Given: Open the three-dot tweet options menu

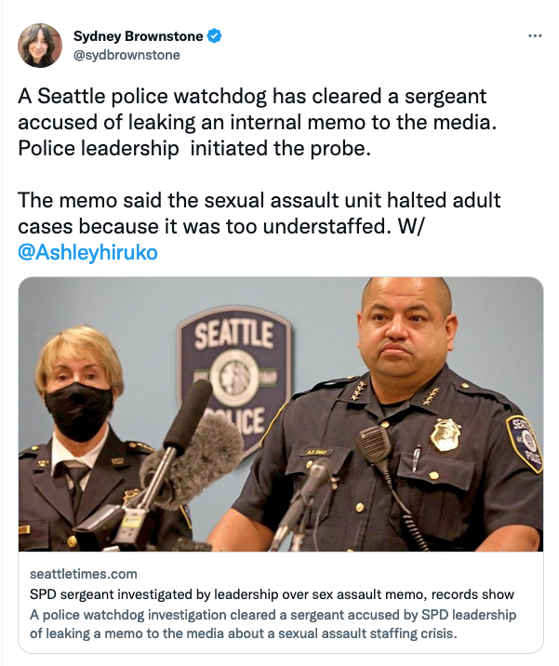Looking at the screenshot, I should (x=535, y=36).
